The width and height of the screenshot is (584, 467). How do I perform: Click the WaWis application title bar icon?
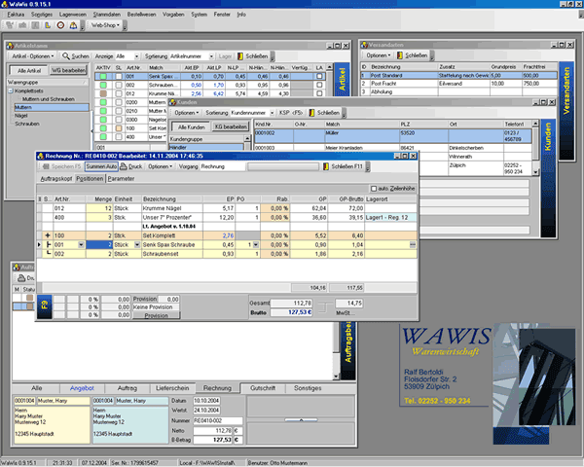pos(4,4)
